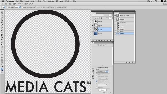167x94 pixels.
Task: Show Layer 4 using its visibility box
Action: [92, 21]
